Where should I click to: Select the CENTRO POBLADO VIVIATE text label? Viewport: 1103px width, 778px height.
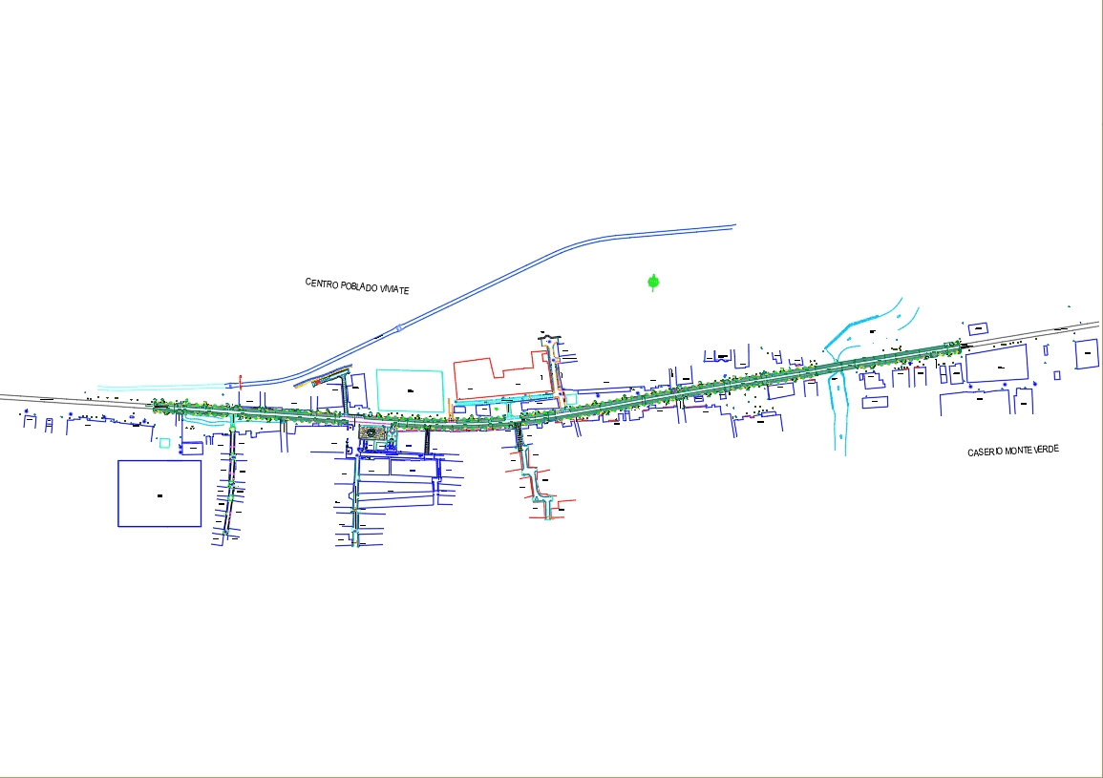point(356,286)
